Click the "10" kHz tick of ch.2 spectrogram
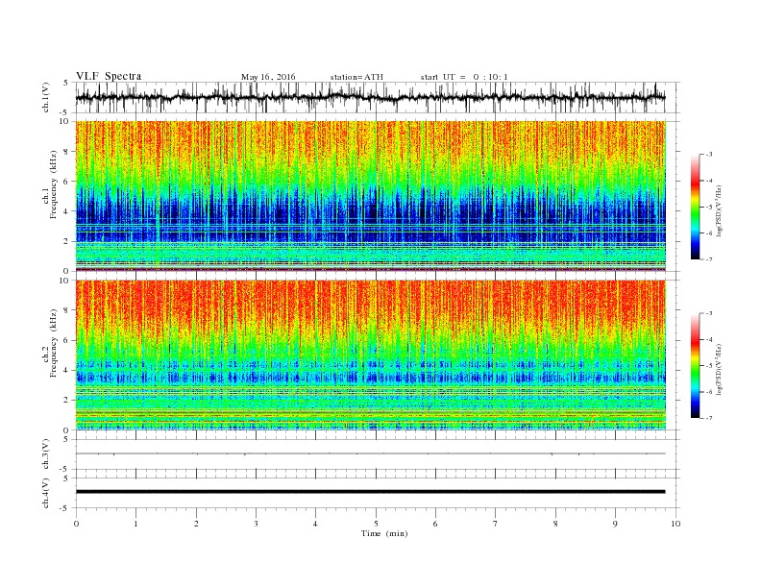This screenshot has width=761, height=588. click(64, 281)
